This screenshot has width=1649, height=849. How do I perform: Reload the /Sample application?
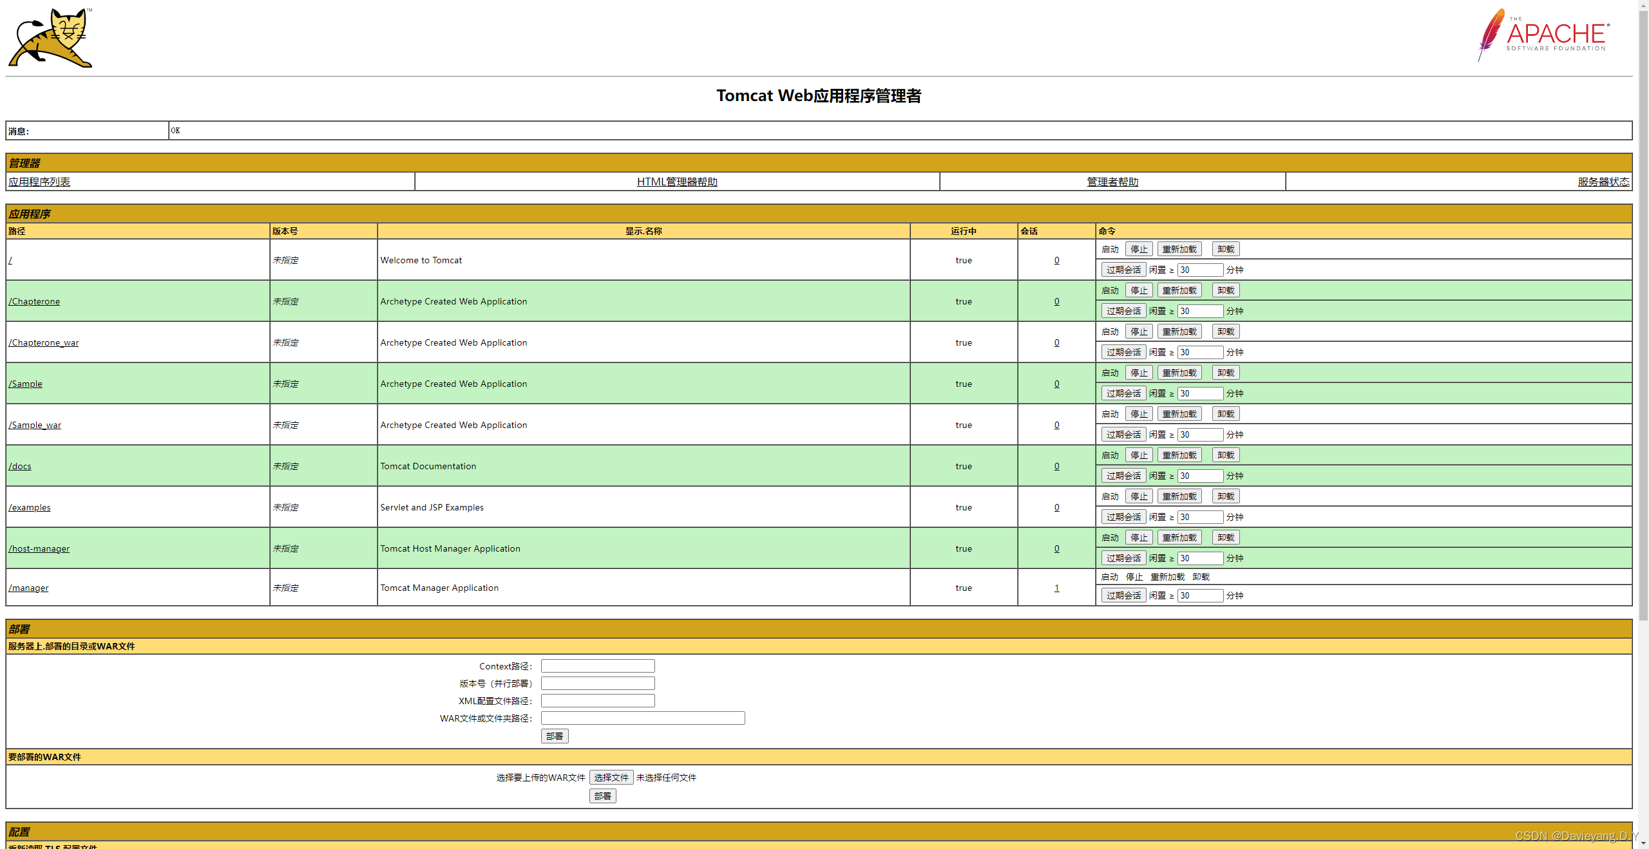coord(1179,373)
